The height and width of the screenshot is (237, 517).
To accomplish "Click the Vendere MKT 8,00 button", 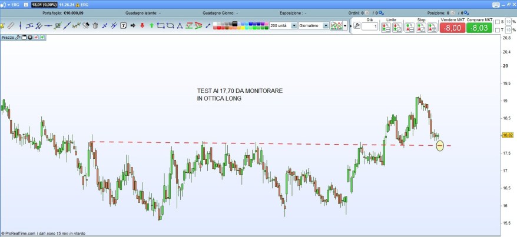I will click(x=452, y=28).
